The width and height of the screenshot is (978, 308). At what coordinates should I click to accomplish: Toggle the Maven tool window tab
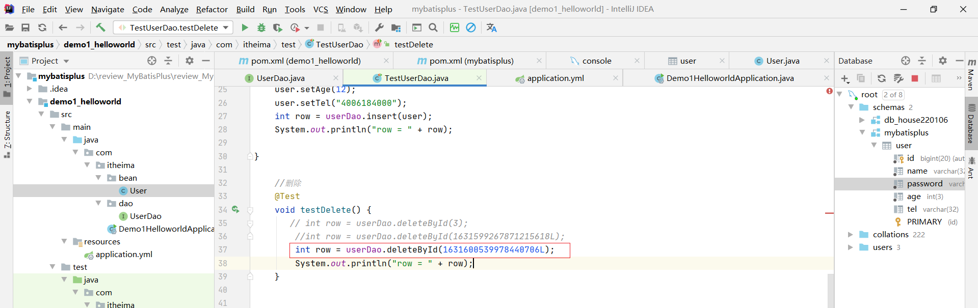[x=971, y=75]
